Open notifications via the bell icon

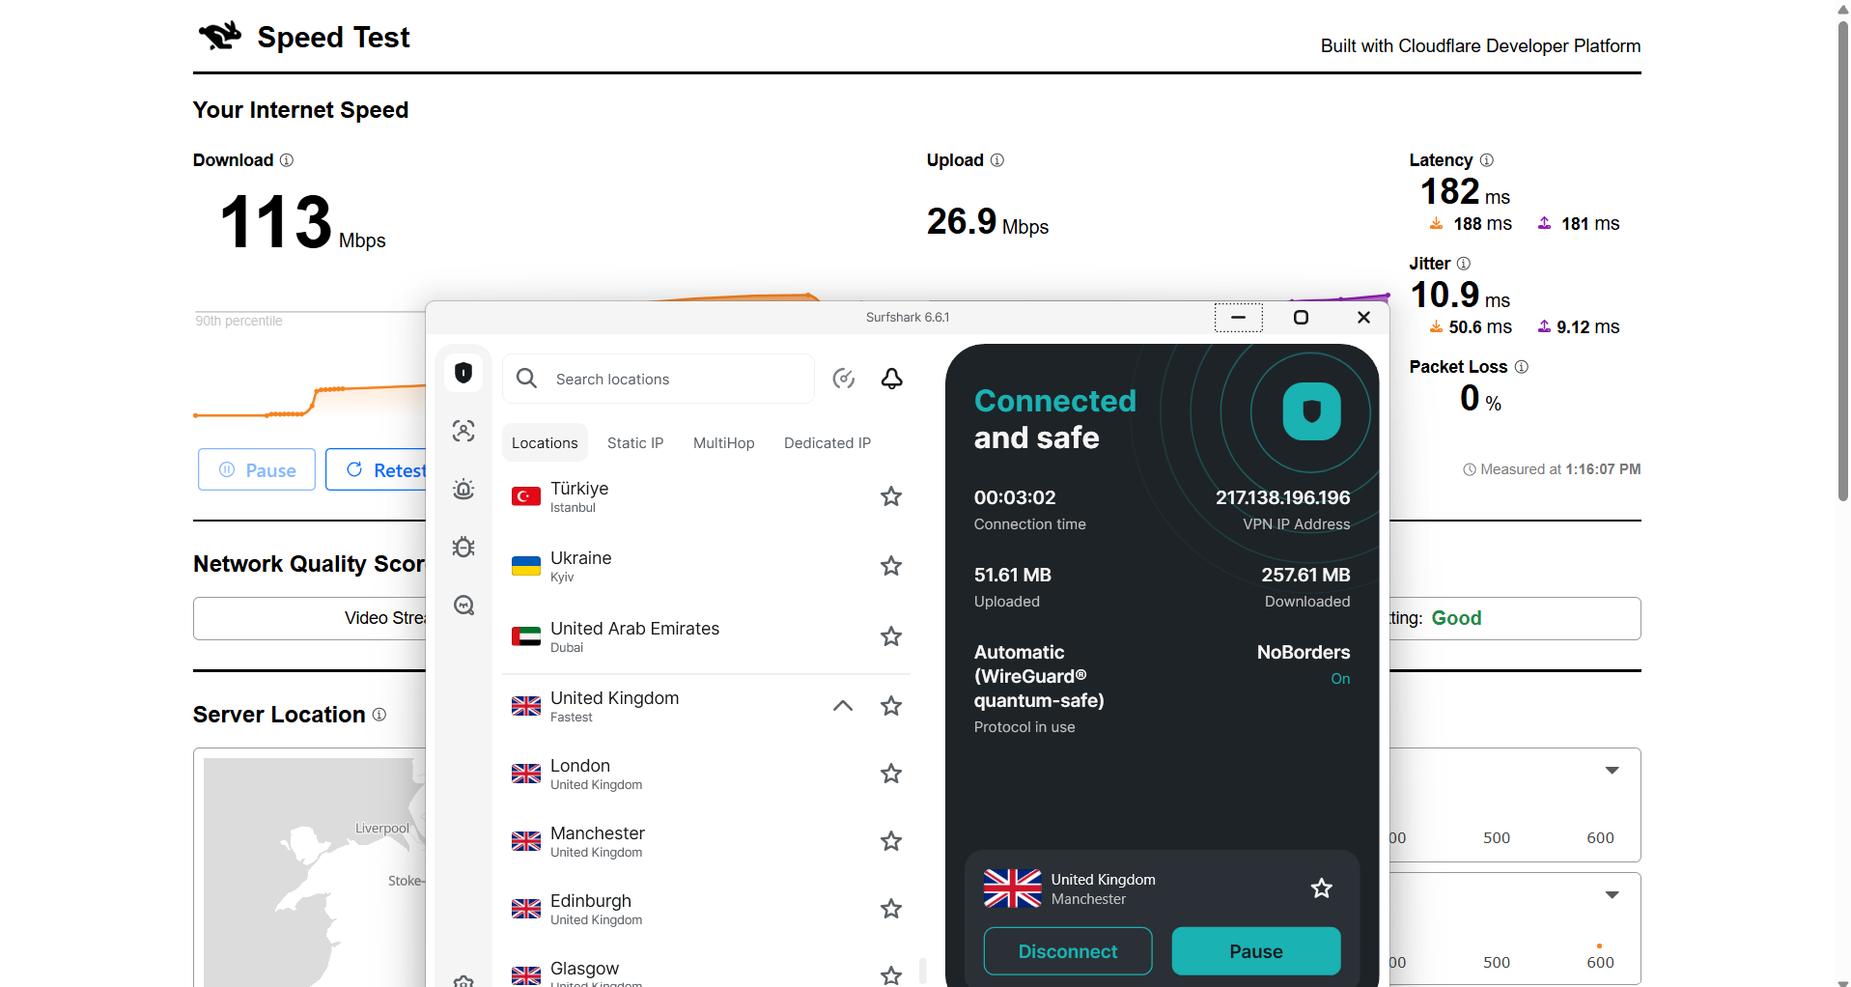(x=891, y=379)
